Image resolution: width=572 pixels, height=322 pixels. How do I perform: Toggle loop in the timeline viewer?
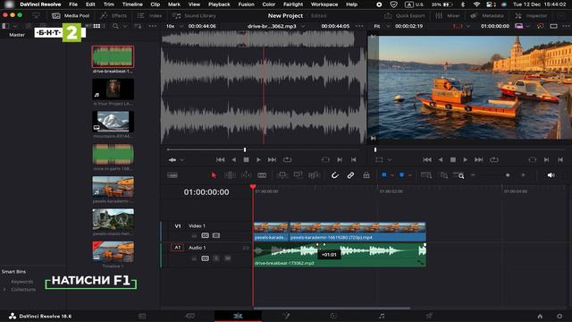[494, 160]
